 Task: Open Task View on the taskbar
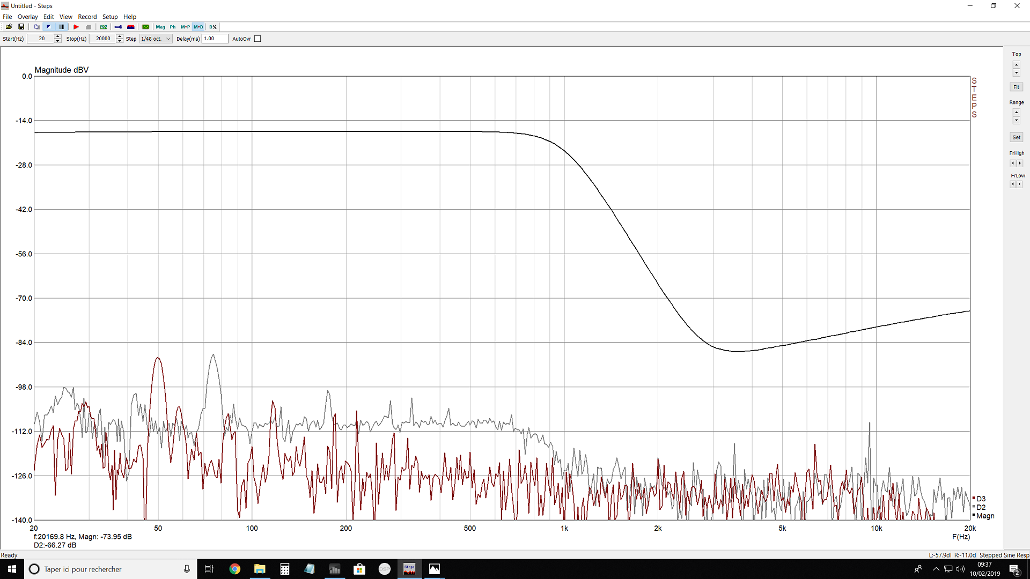click(209, 569)
